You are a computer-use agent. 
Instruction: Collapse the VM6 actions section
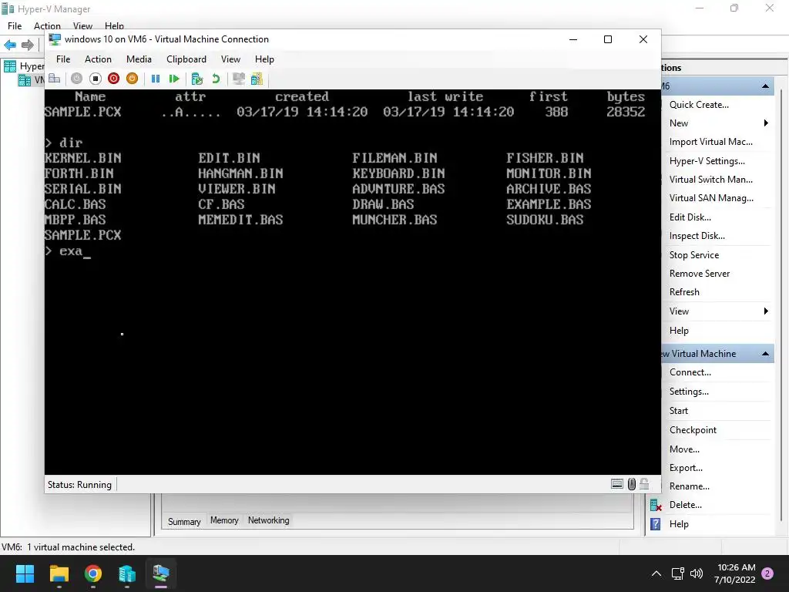[765, 86]
